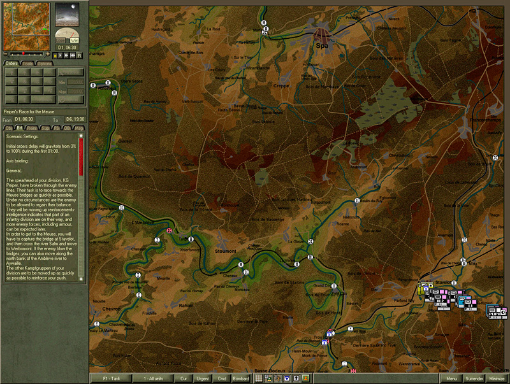
Task: Click the current time display D1, 06:30
Action: pyautogui.click(x=67, y=47)
